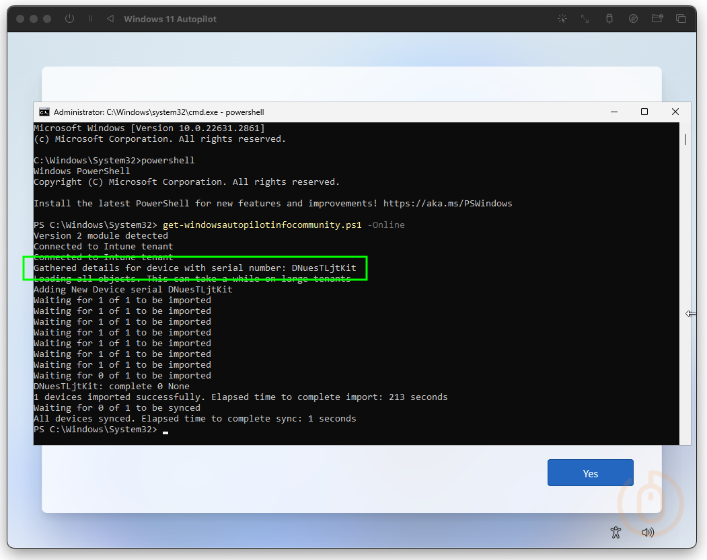Click the cmd.exe title bar system icon

pyautogui.click(x=44, y=112)
